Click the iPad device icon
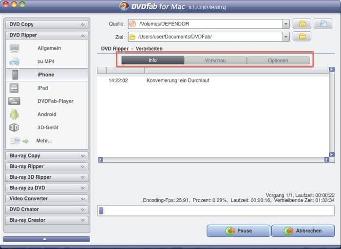This screenshot has height=249, width=341. pyautogui.click(x=14, y=88)
